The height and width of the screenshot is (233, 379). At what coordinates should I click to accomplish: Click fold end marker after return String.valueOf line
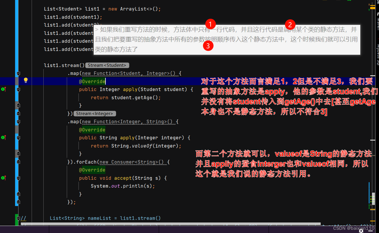click(x=18, y=154)
